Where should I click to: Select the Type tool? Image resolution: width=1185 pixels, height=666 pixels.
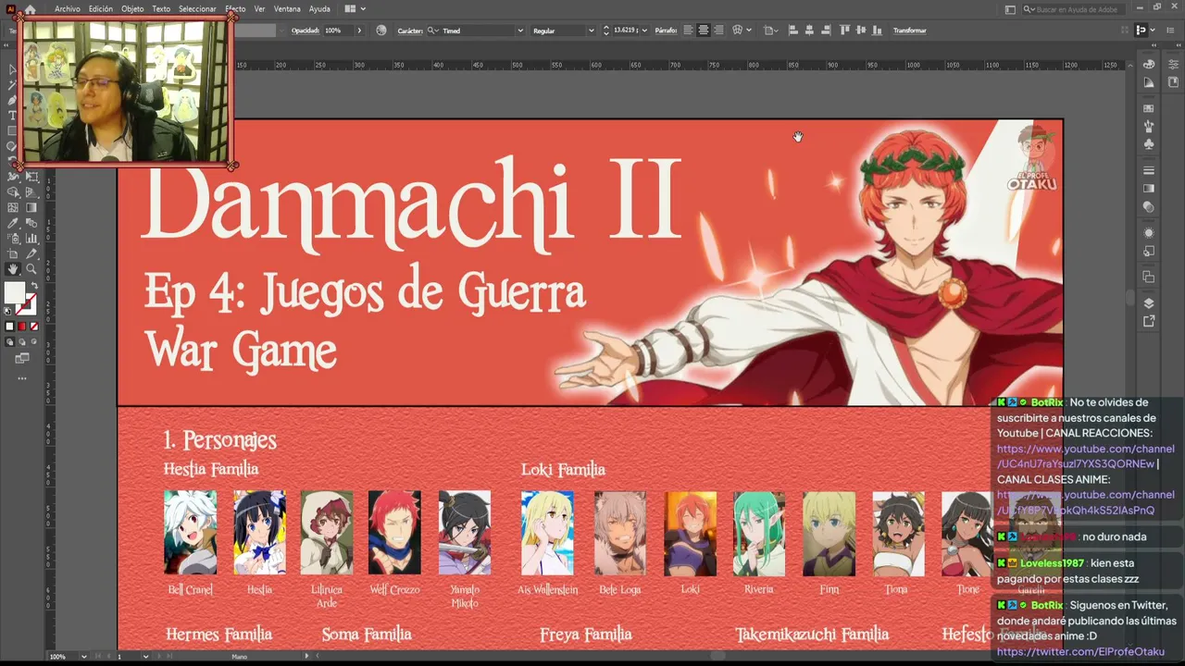(x=13, y=116)
